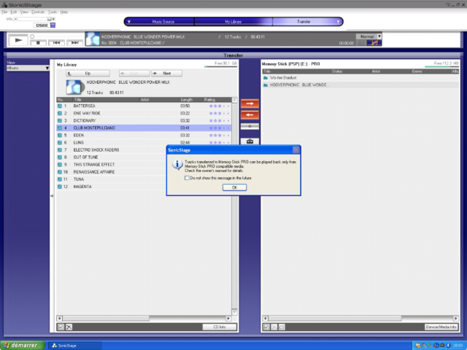This screenshot has height=350, width=467.
Task: Click the deselect X icon under My Library
Action: pyautogui.click(x=69, y=327)
